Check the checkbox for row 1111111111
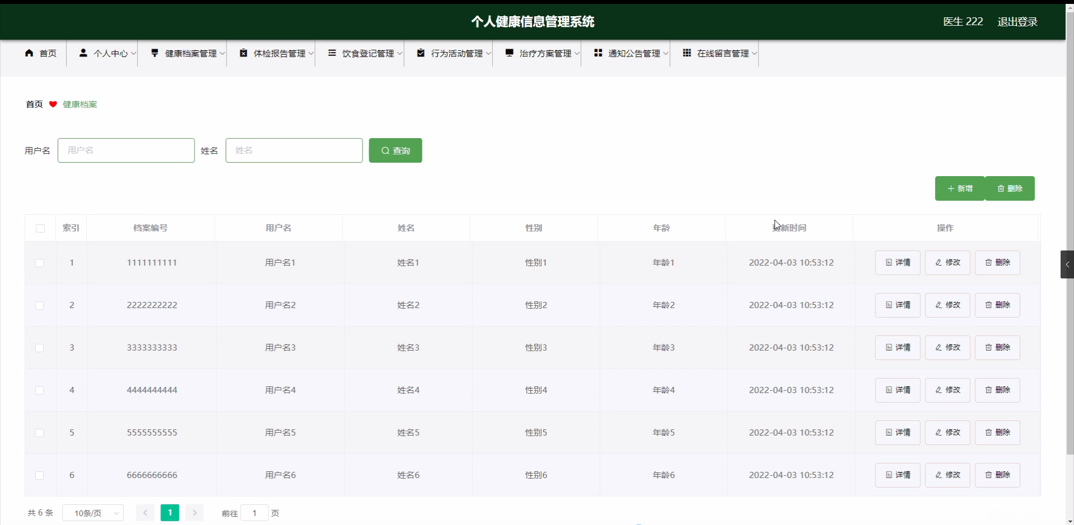 (39, 263)
